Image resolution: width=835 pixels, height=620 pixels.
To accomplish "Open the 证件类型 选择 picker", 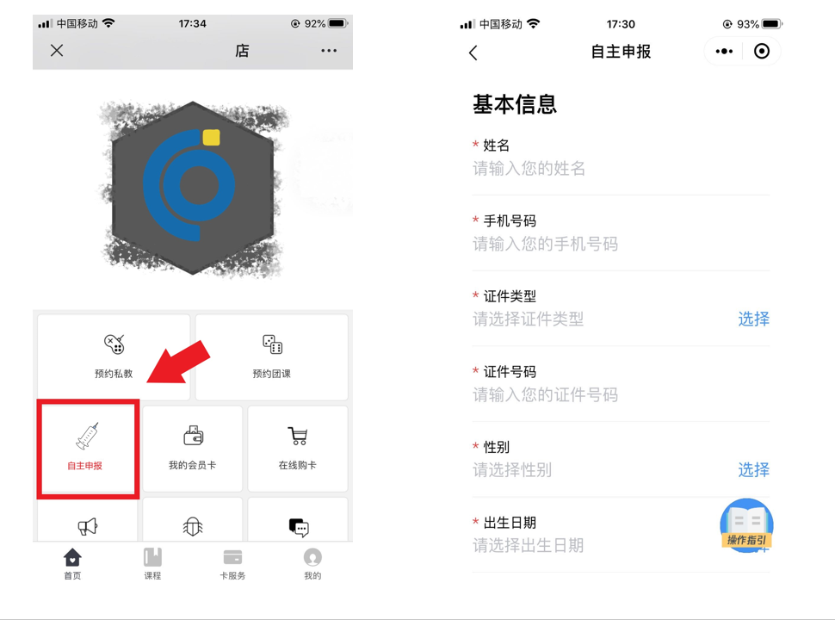I will [753, 319].
